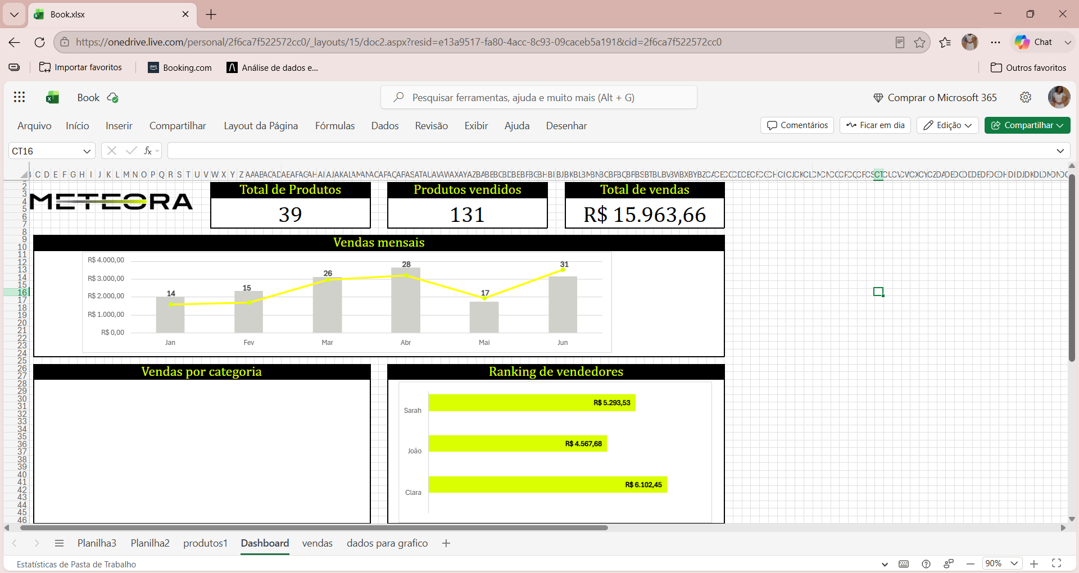Screen dimensions: 1079x573
Task: Switch to Layout da Página tab
Action: point(261,126)
